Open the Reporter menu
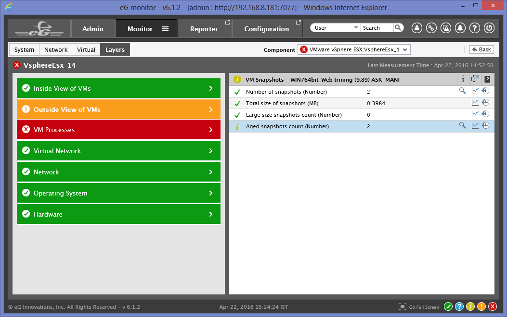The image size is (507, 317). tap(204, 29)
